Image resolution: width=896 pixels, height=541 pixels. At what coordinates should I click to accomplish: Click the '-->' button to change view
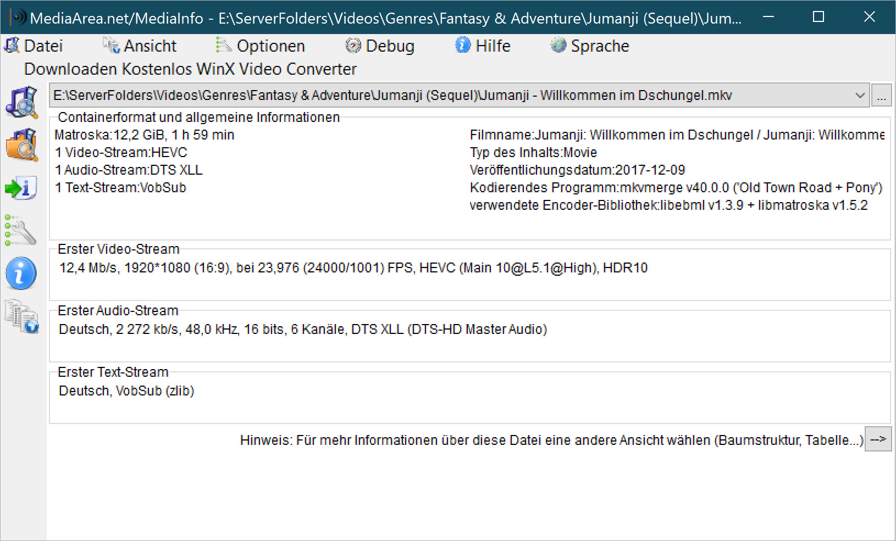pyautogui.click(x=878, y=439)
